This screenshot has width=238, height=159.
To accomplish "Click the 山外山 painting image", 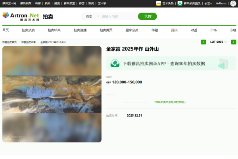I will point(52,94).
